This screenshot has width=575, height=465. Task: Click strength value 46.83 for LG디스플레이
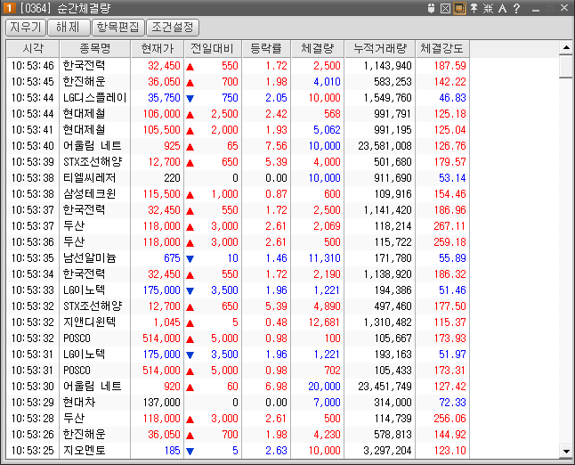click(x=452, y=98)
